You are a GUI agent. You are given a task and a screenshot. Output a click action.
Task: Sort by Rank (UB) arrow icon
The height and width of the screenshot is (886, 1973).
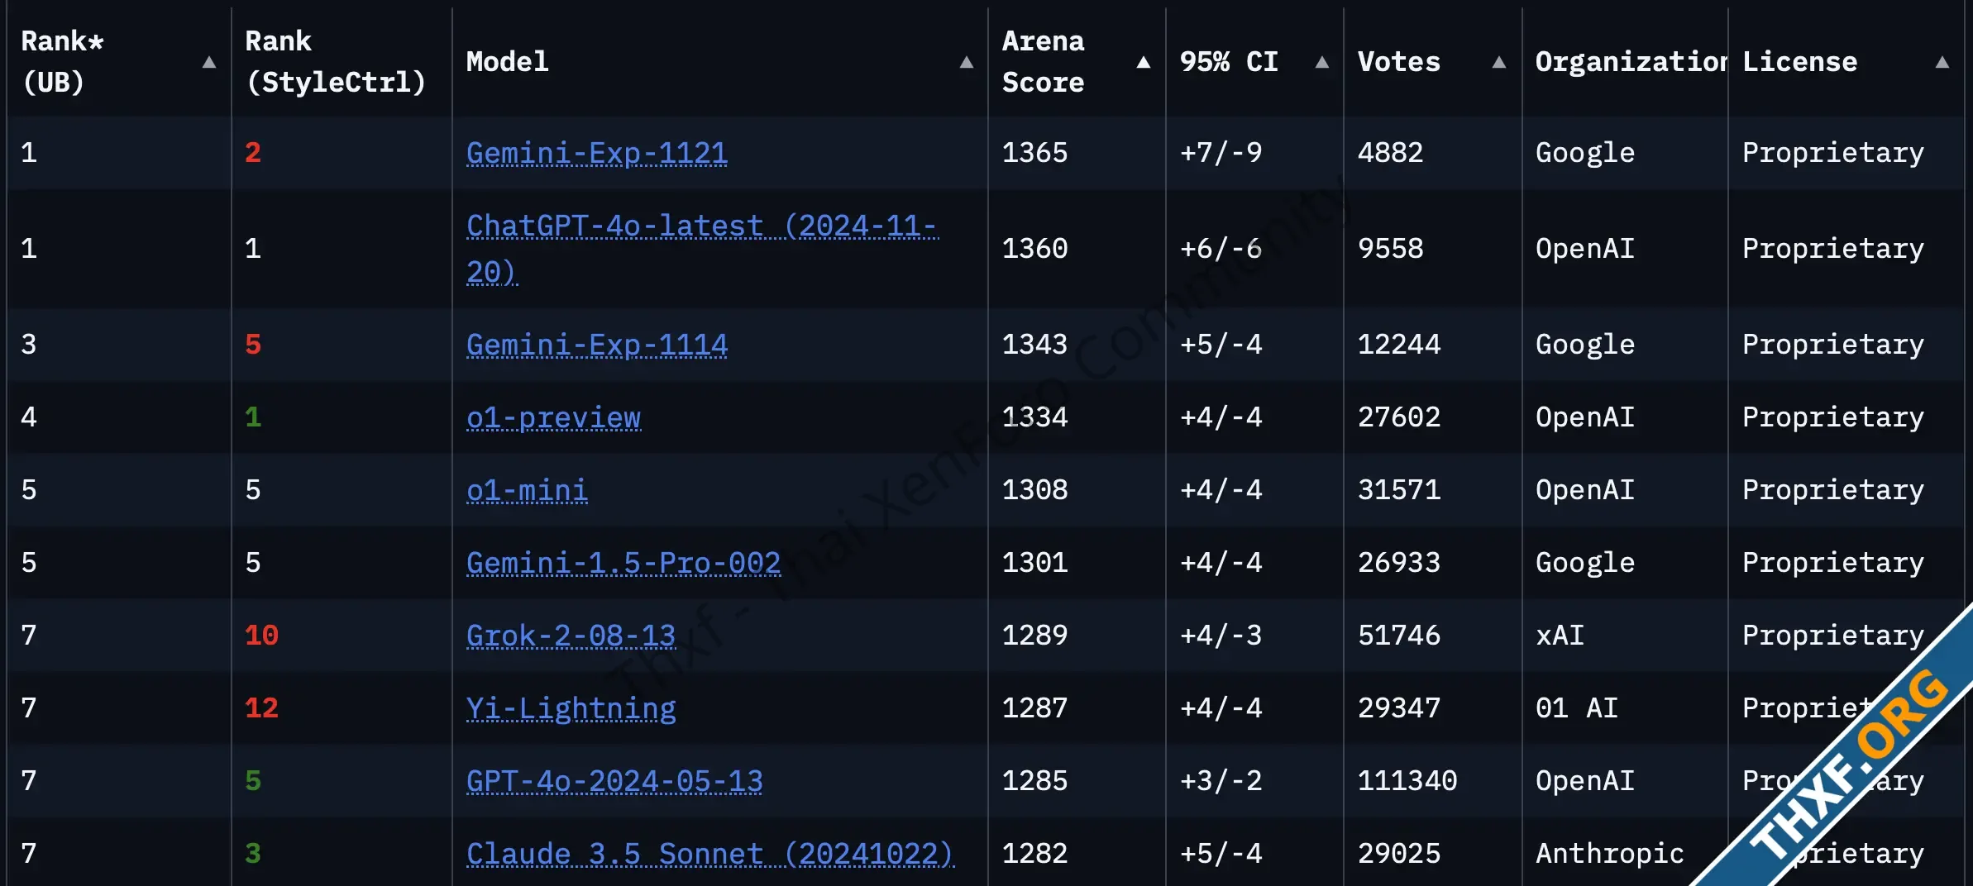tap(209, 62)
